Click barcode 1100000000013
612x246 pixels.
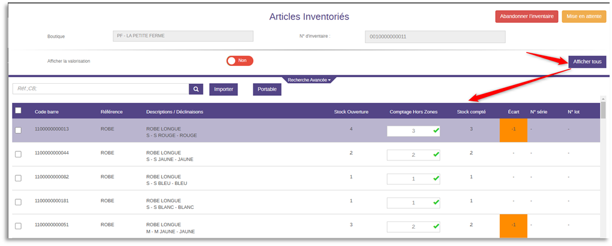[52, 129]
